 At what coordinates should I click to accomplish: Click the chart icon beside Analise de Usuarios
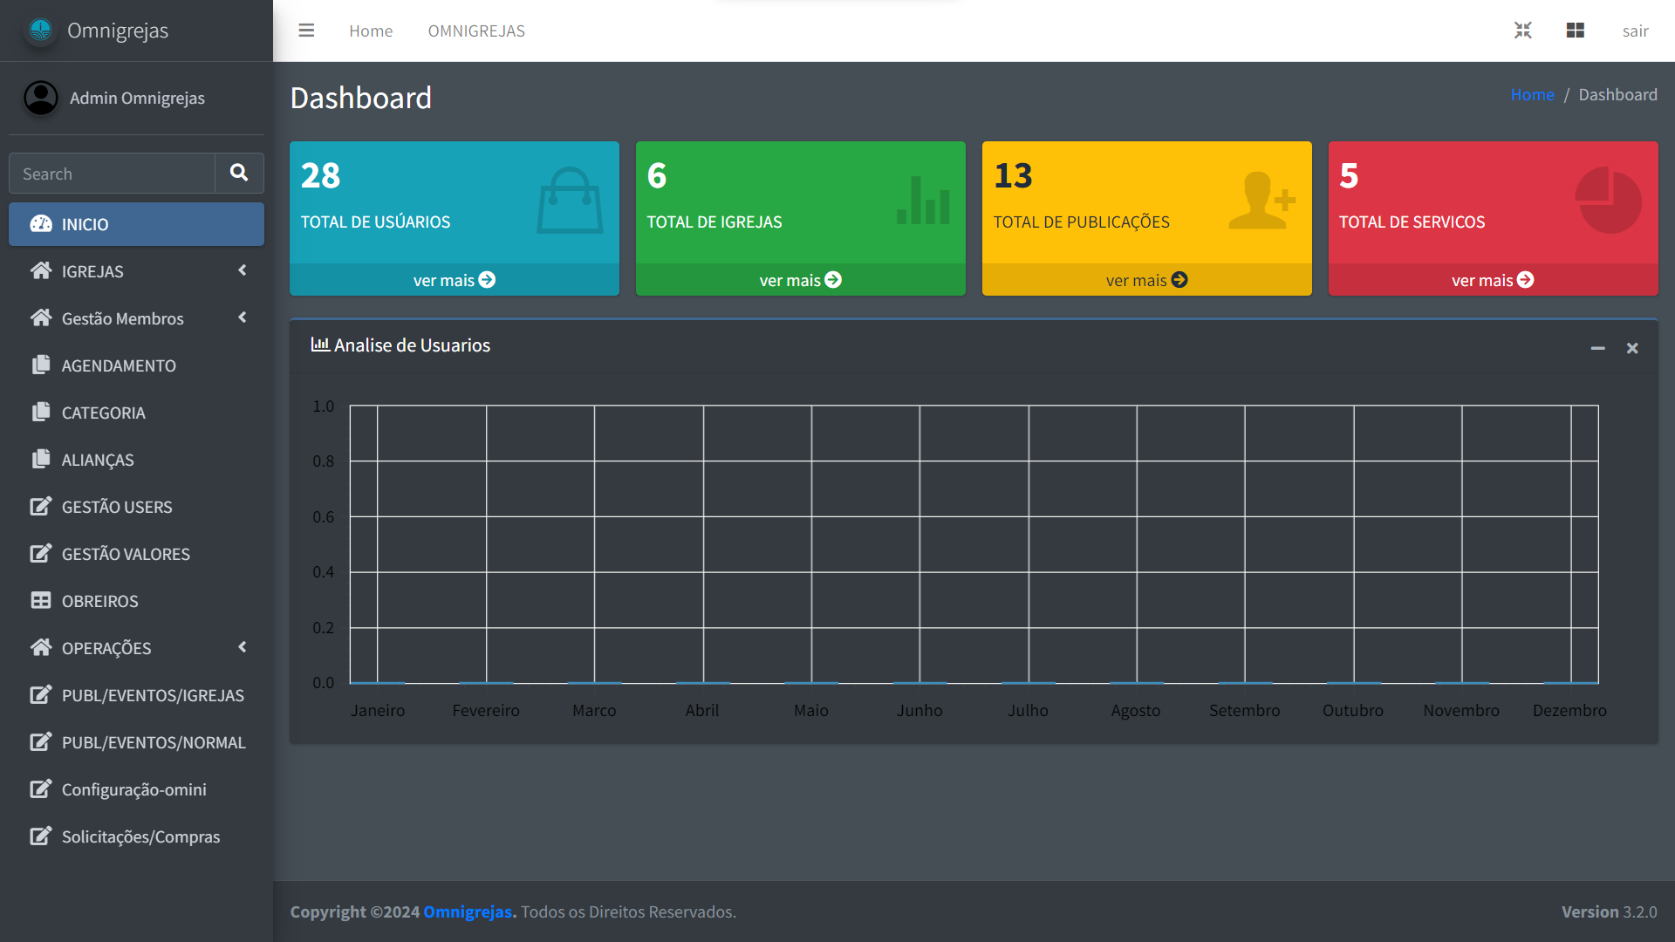320,345
